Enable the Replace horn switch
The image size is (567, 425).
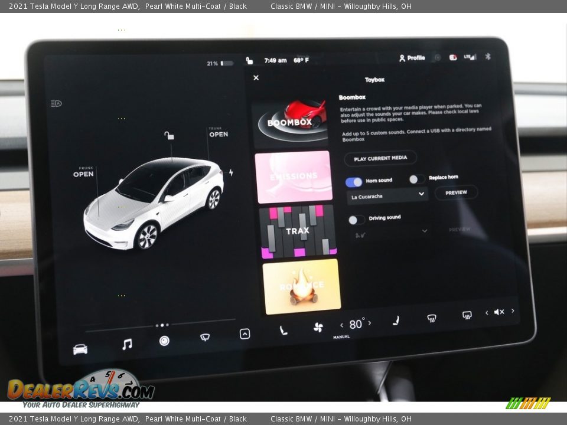pyautogui.click(x=416, y=179)
